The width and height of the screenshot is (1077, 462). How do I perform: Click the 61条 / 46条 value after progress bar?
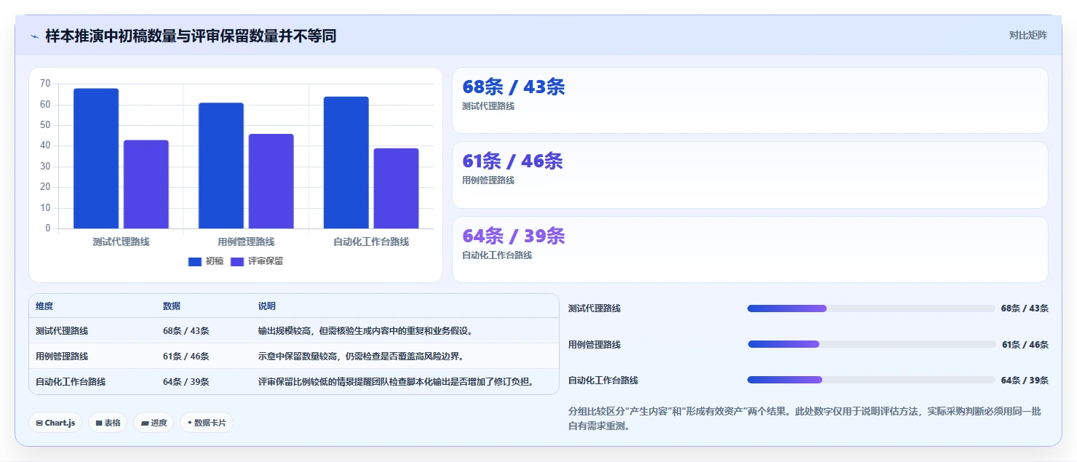click(1025, 344)
